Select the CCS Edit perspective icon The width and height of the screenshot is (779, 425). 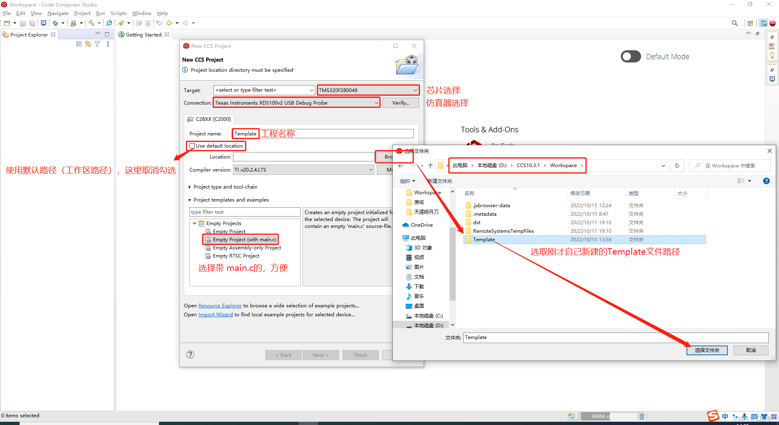pyautogui.click(x=764, y=23)
